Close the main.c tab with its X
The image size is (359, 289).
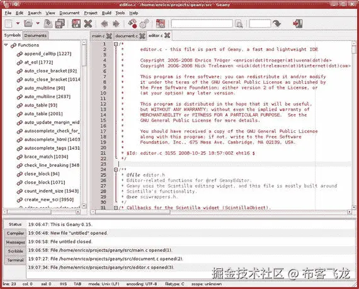109,36
